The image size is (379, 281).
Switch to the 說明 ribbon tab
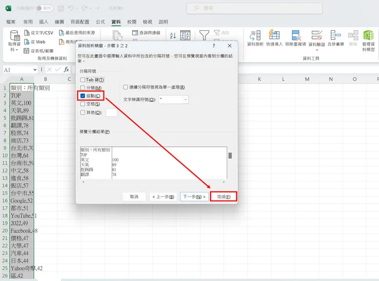coord(163,21)
